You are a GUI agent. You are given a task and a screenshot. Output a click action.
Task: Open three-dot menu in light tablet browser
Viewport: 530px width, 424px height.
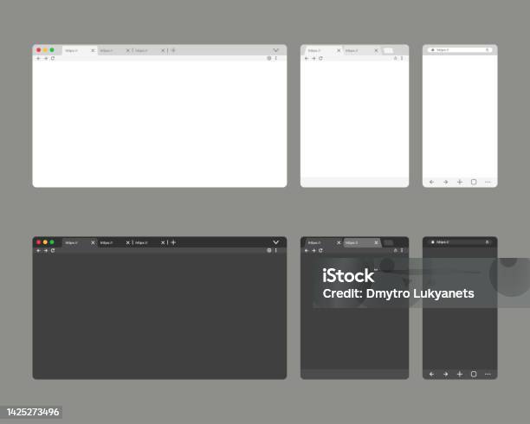[x=402, y=58]
